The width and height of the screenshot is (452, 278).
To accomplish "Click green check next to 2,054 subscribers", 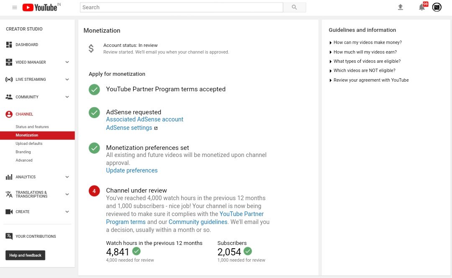I will 248,251.
